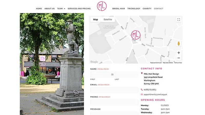The width and height of the screenshot is (205, 115).
Task: Click the Email input field
Action: tap(114, 90)
